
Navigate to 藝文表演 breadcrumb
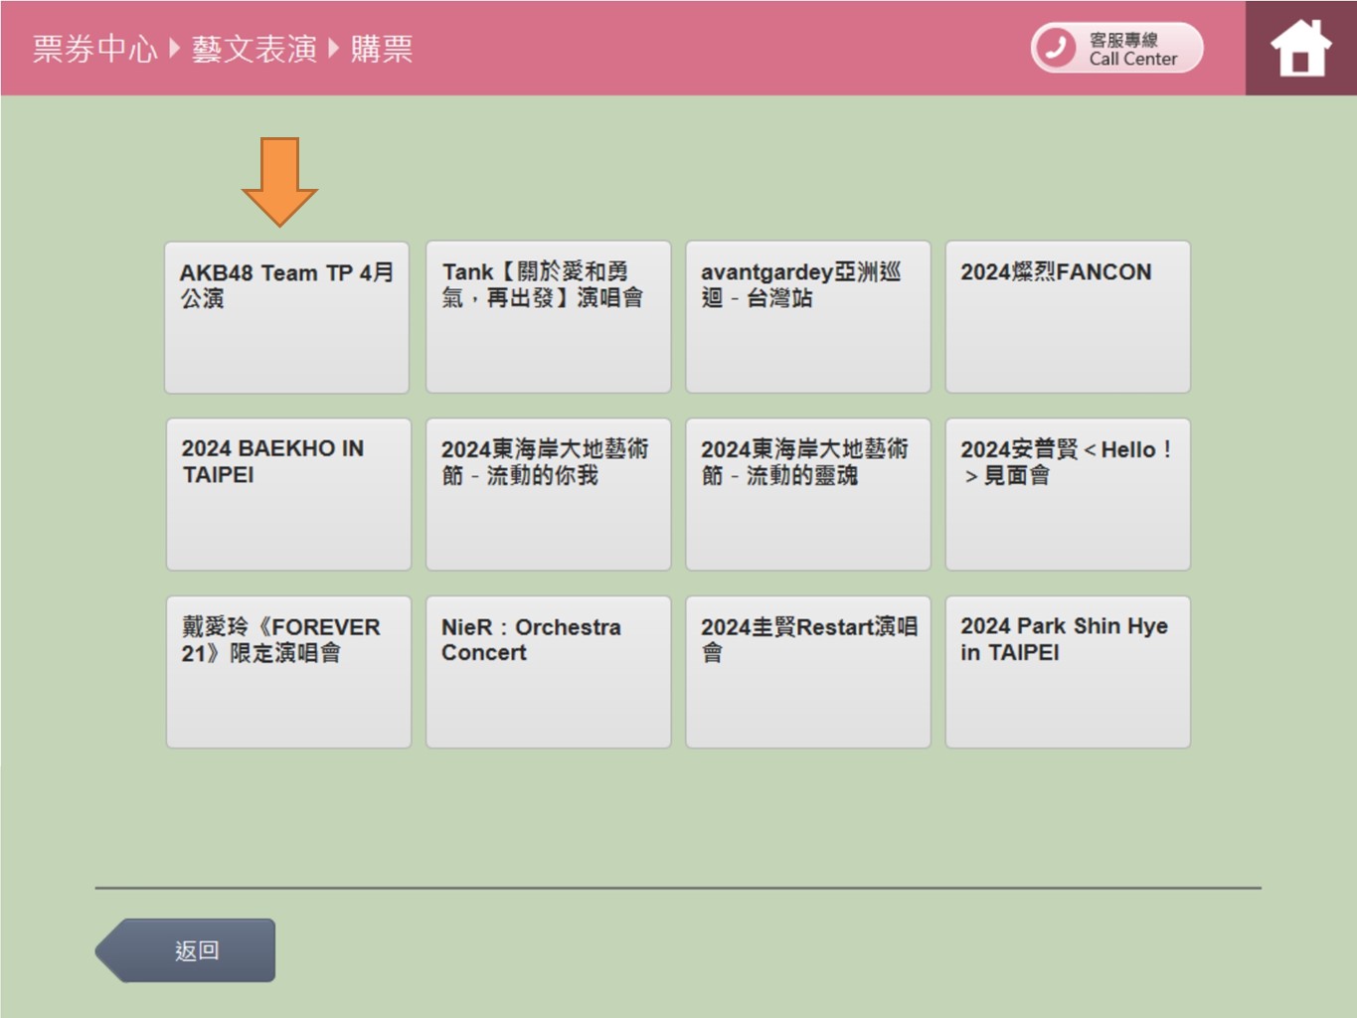click(x=254, y=49)
